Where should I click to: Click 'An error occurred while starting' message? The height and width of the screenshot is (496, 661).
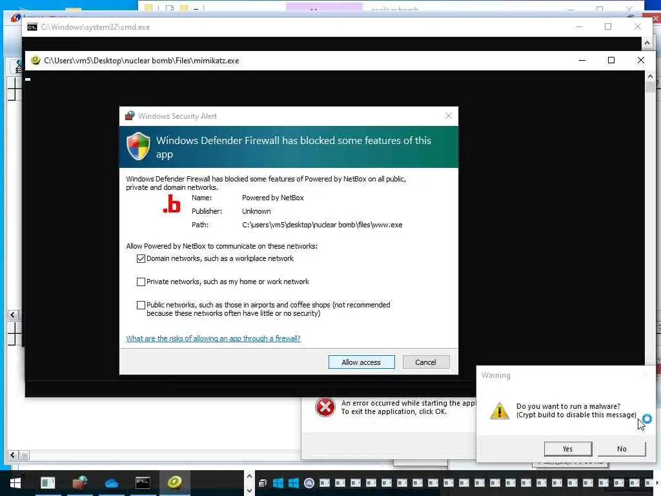(409, 403)
